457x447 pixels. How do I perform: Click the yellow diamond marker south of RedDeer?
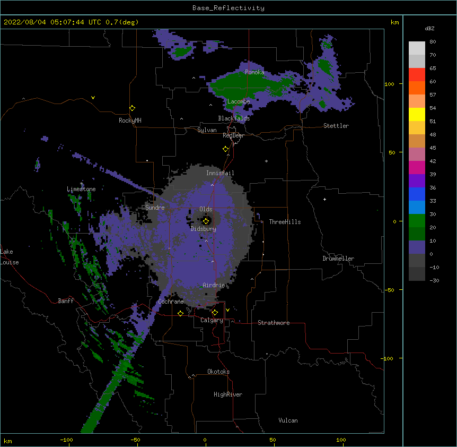coord(226,149)
